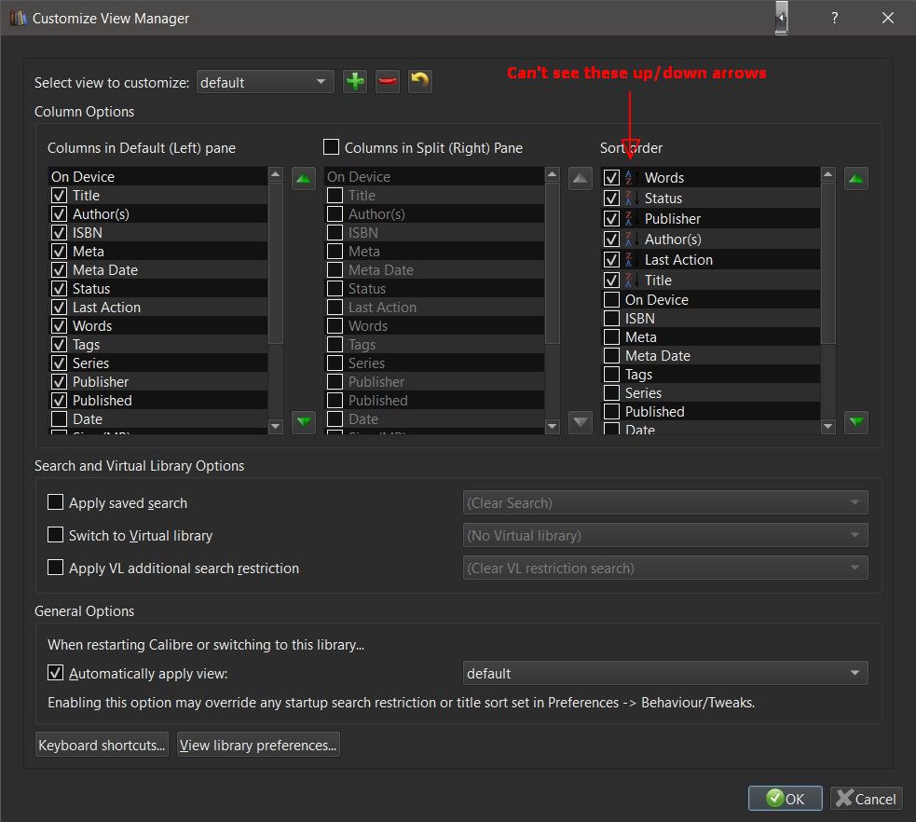Click greyed down arrow for split pane
The height and width of the screenshot is (822, 916).
(581, 422)
